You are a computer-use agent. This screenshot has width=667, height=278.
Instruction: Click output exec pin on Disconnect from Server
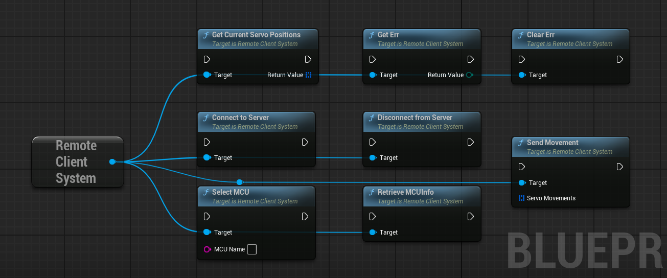pos(470,142)
